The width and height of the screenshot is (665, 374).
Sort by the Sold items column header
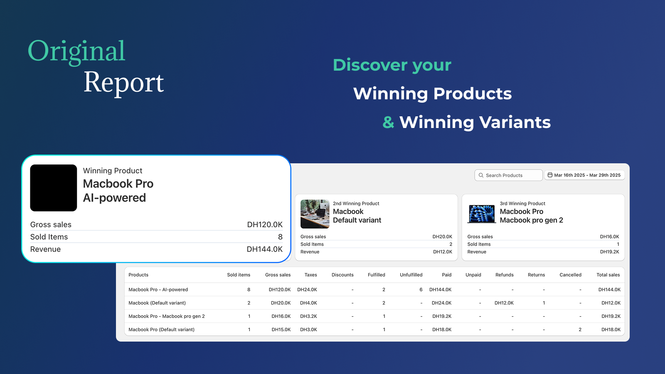(239, 275)
